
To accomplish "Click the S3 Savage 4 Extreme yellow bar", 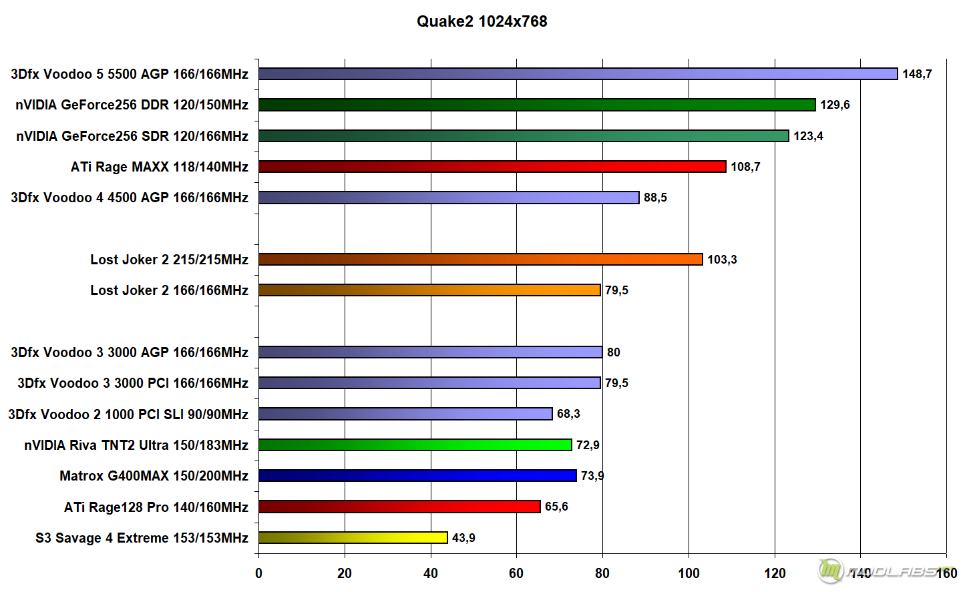I will (353, 538).
